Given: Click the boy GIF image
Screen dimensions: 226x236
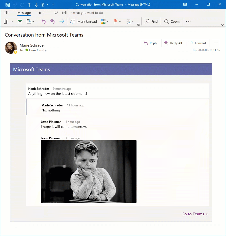Looking at the screenshot, I should [89, 172].
